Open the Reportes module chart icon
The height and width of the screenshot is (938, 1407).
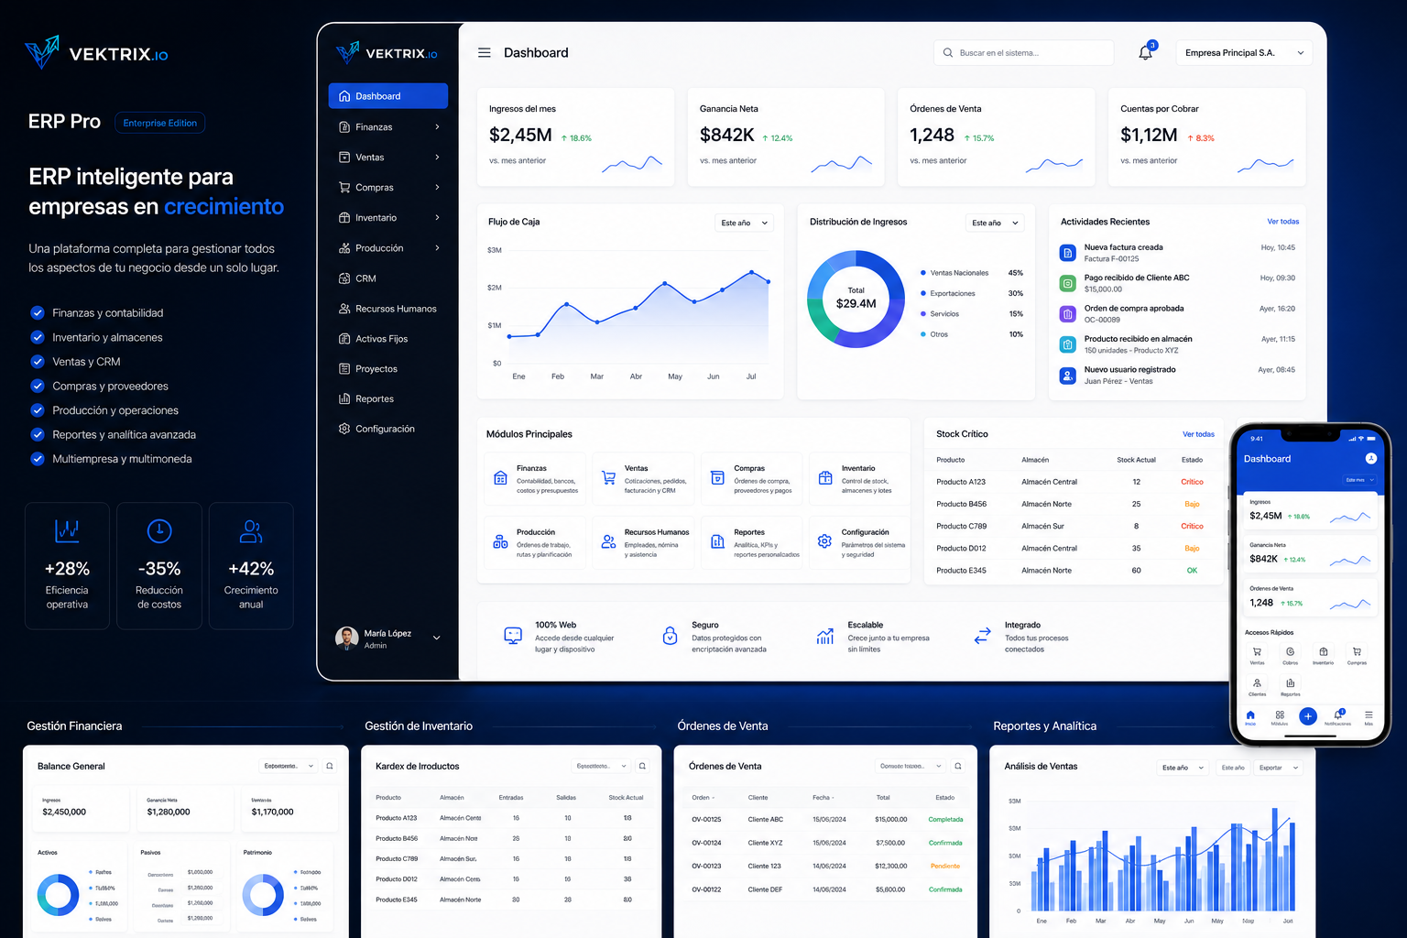(717, 542)
